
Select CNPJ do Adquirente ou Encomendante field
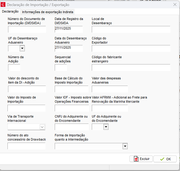tap(71, 127)
